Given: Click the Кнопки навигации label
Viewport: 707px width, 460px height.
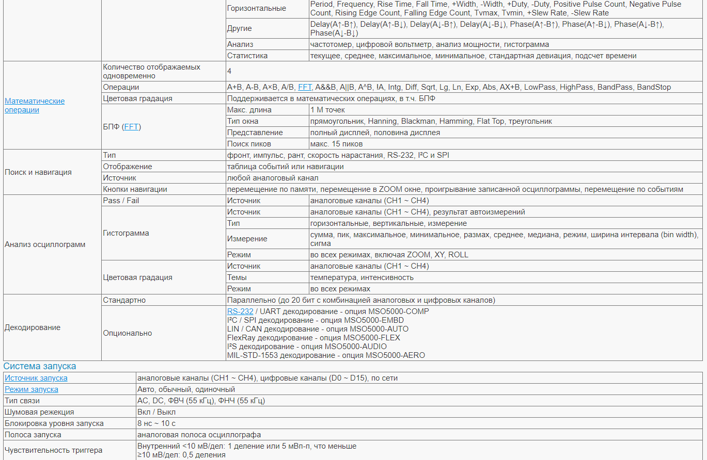Looking at the screenshot, I should click(x=135, y=189).
